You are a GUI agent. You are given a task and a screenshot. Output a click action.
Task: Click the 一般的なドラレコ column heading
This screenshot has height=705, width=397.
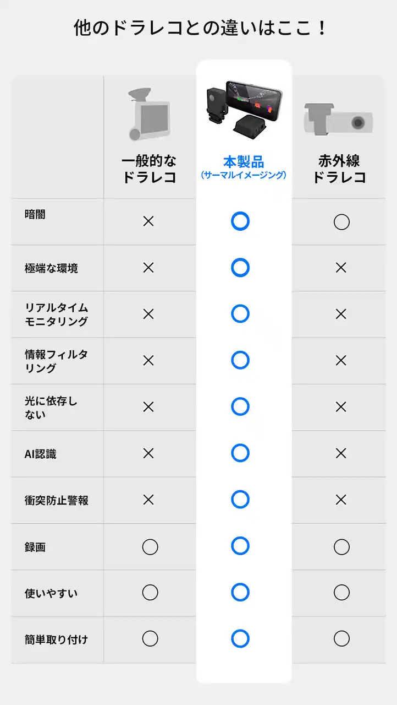(x=149, y=169)
